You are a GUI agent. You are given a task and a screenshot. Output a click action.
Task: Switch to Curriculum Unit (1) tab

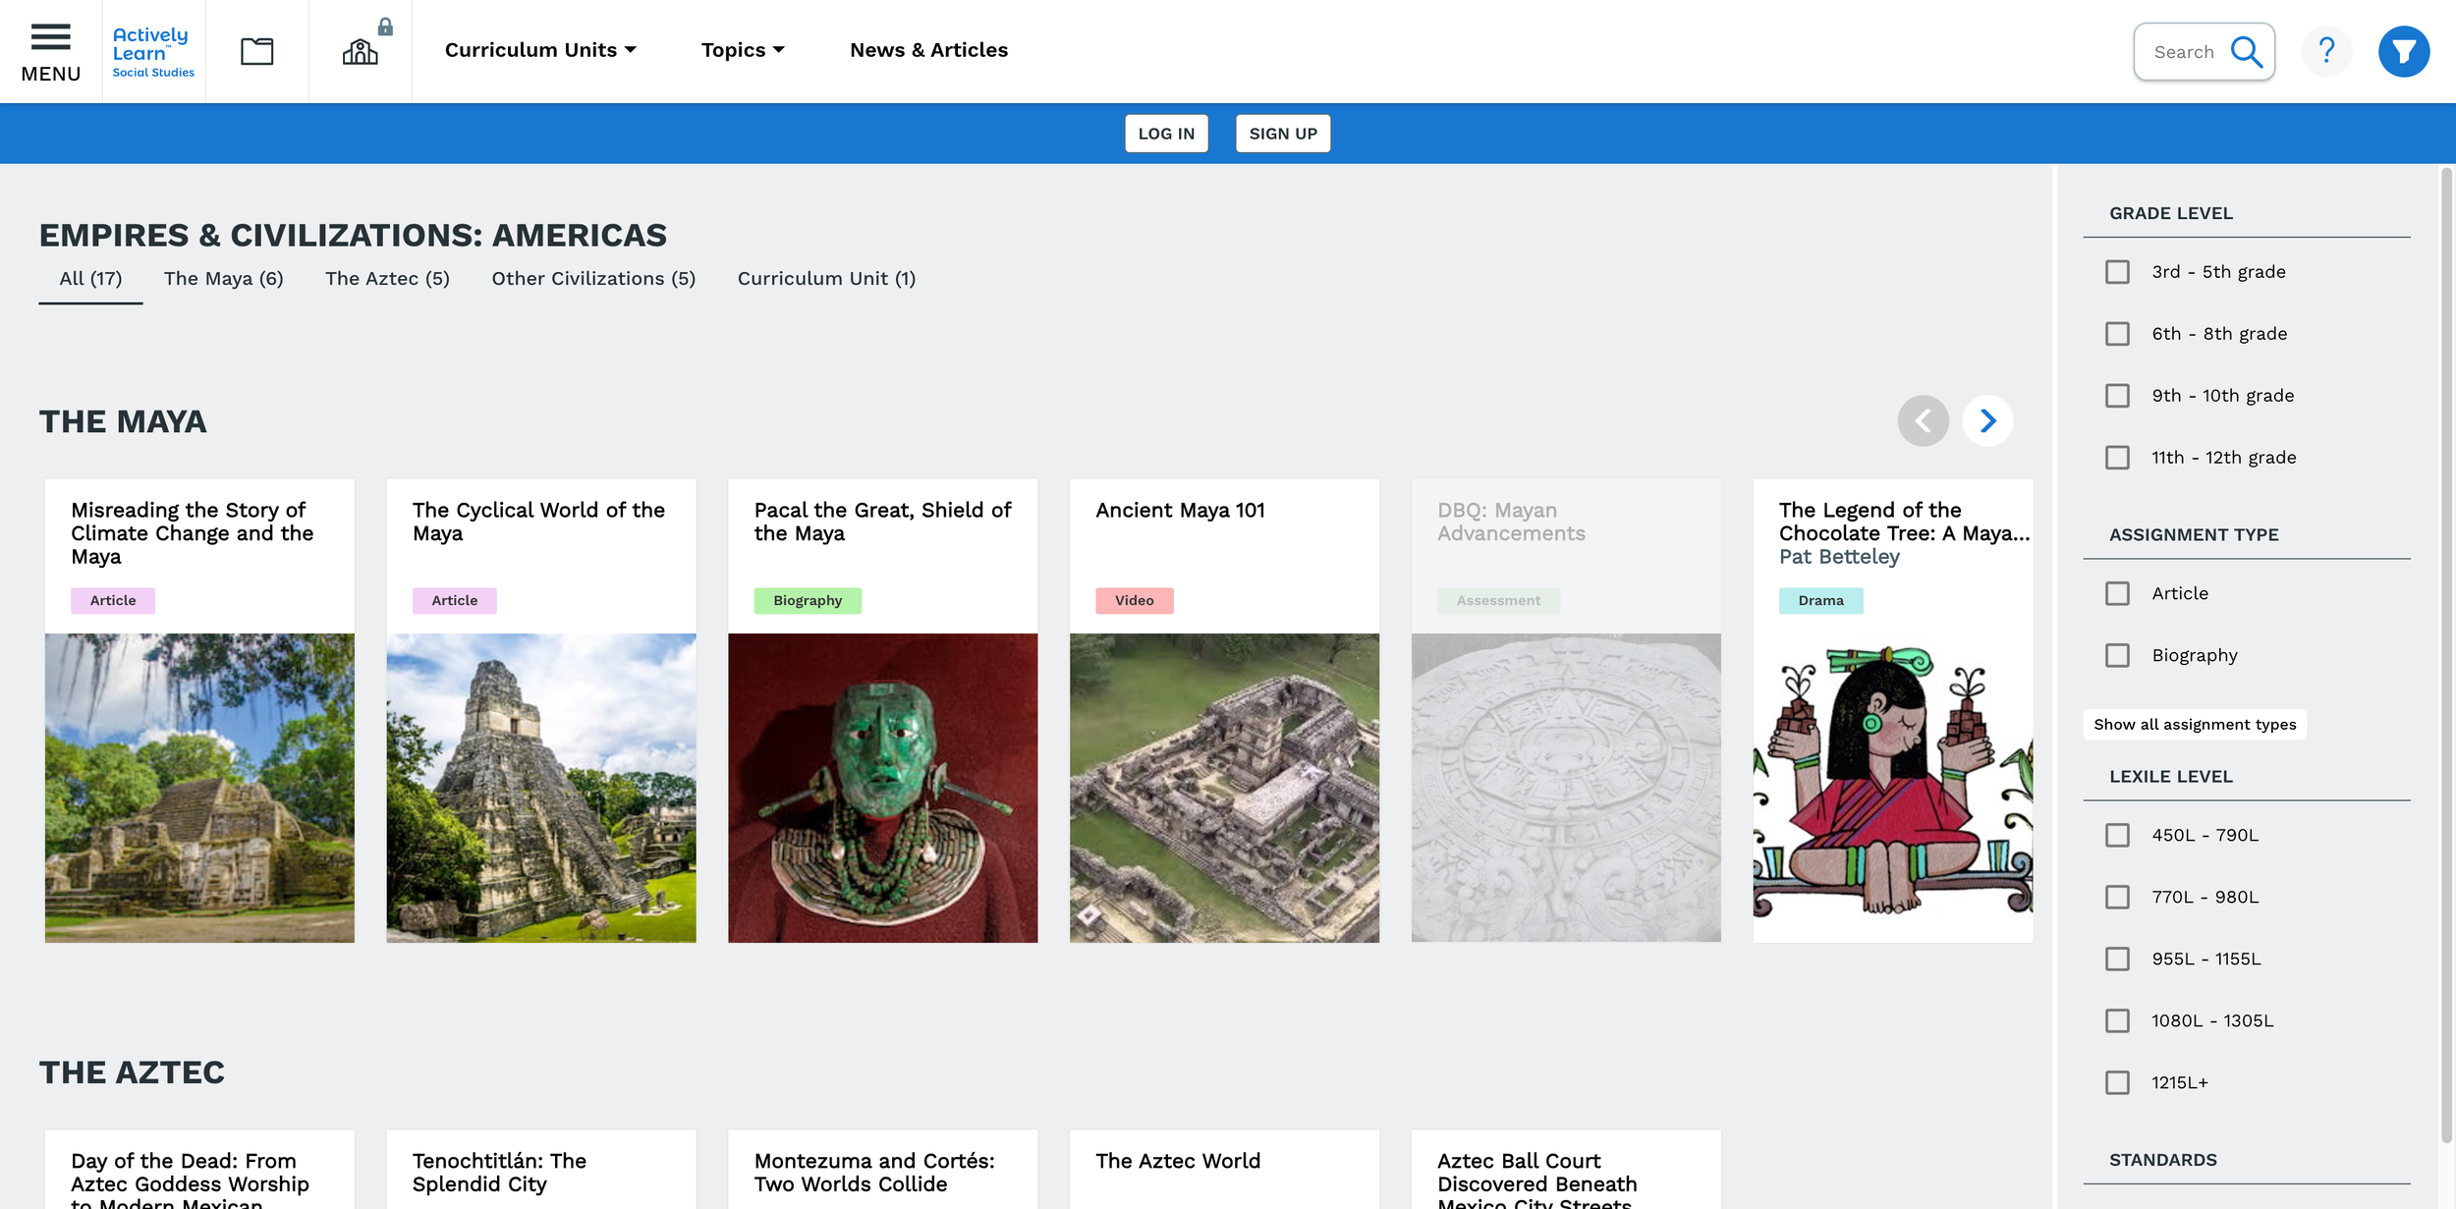point(826,279)
